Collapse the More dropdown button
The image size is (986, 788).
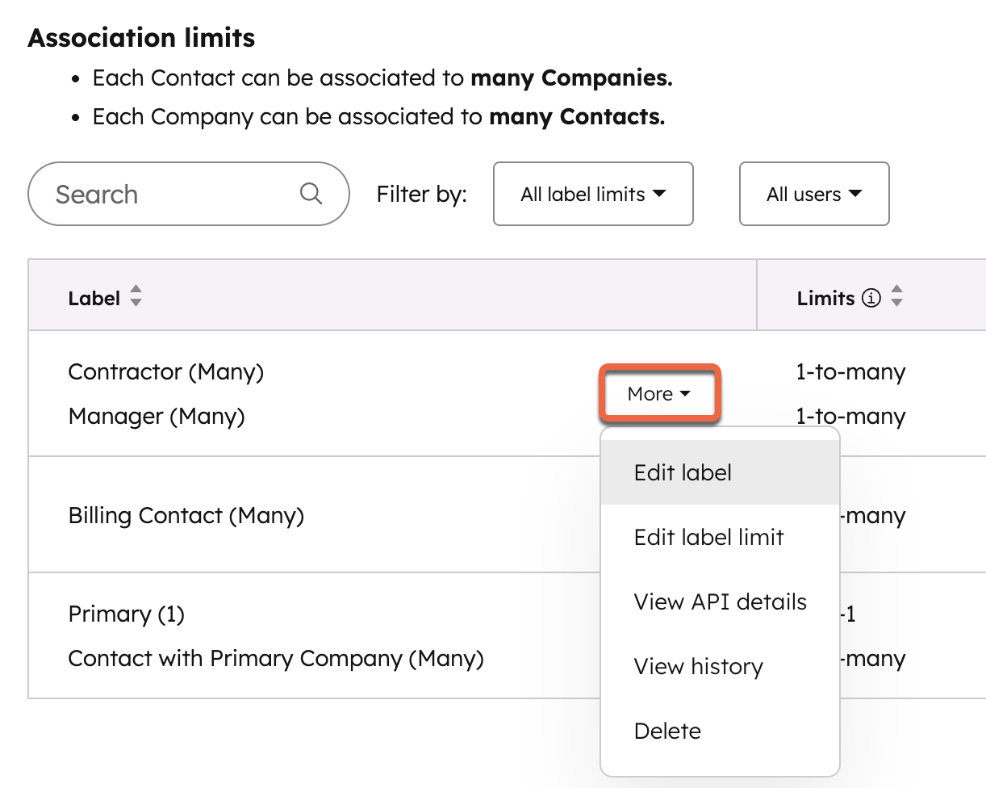point(658,394)
